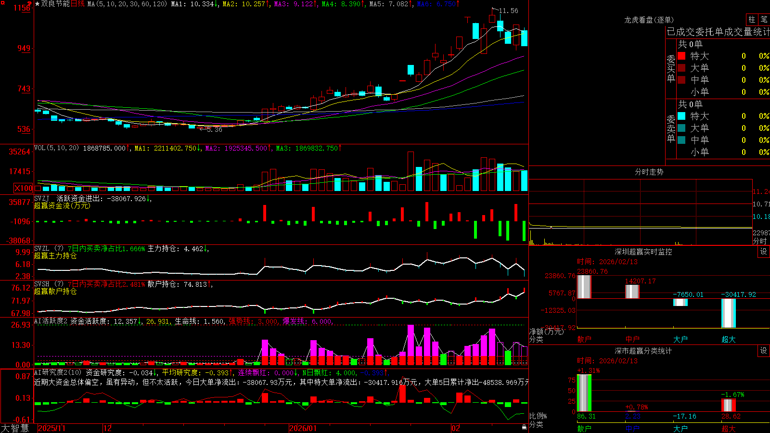Click the MA(5,10,20,30,60,120) indicator parameters
The image size is (770, 433).
127,4
